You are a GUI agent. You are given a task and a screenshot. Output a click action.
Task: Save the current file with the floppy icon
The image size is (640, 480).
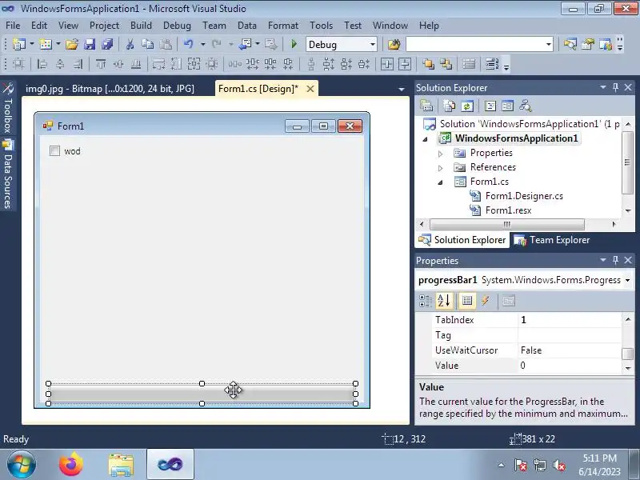[x=90, y=44]
